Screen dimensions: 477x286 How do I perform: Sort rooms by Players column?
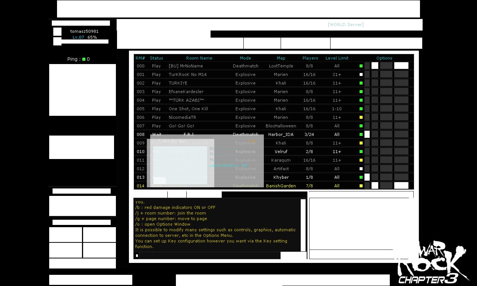[x=310, y=58]
